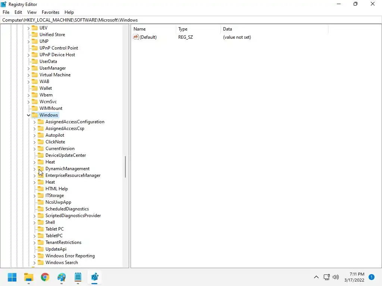Viewport: 382px width, 286px height.
Task: Expand the UEV key
Action: pyautogui.click(x=28, y=28)
